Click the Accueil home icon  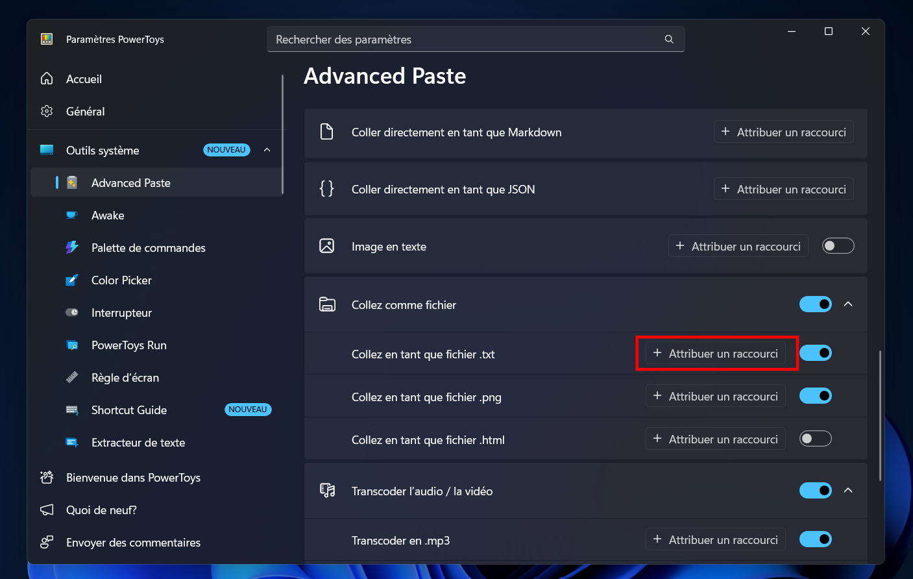click(47, 79)
